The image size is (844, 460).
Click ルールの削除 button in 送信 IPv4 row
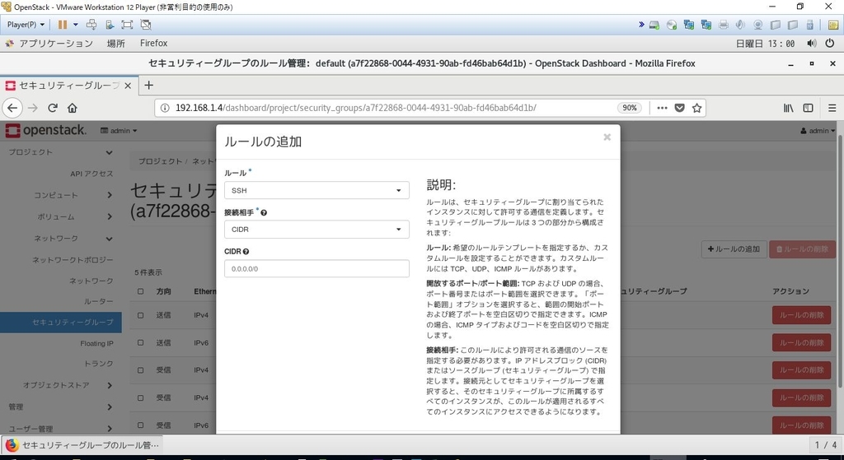tap(801, 315)
